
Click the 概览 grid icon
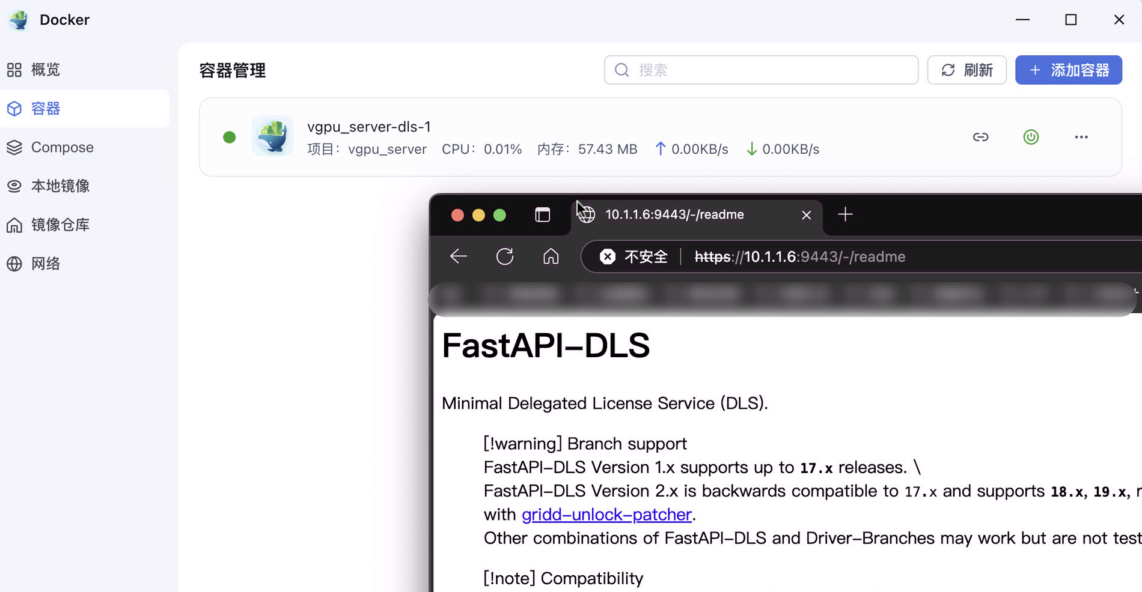[14, 70]
